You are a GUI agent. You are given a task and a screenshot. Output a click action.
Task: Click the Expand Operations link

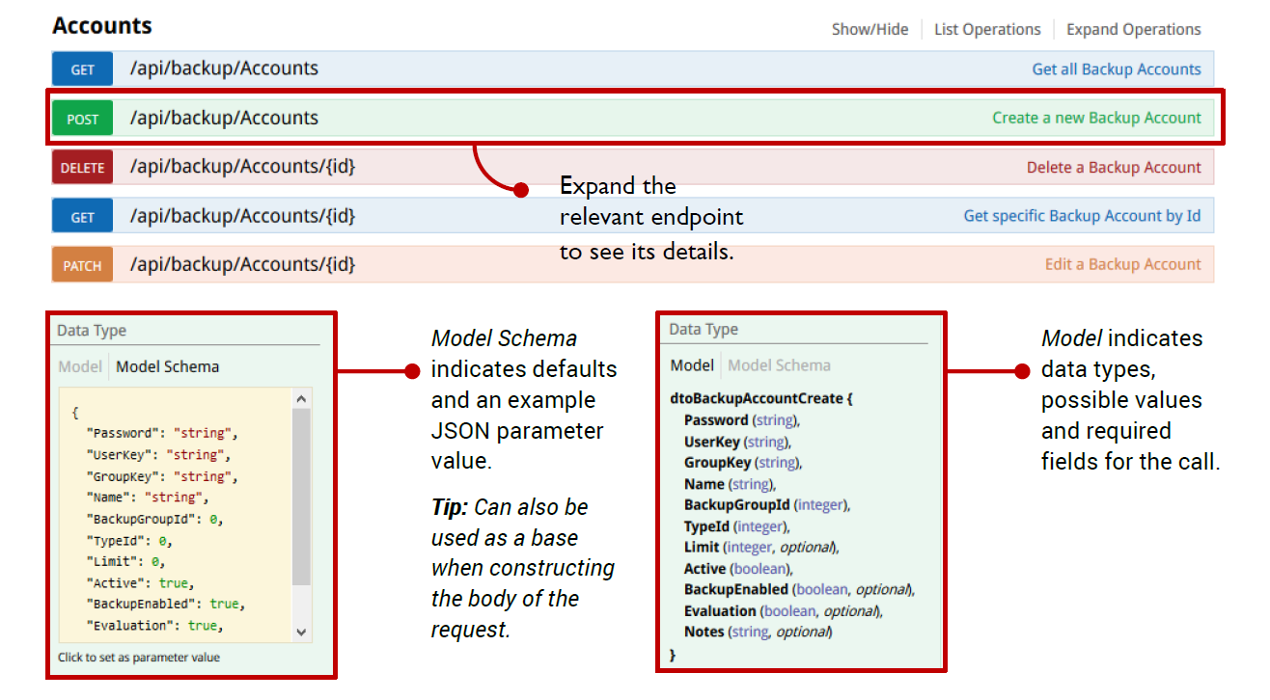pyautogui.click(x=1134, y=29)
